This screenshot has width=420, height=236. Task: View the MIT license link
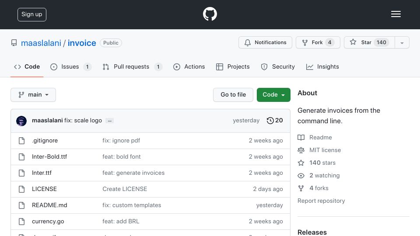pos(325,150)
